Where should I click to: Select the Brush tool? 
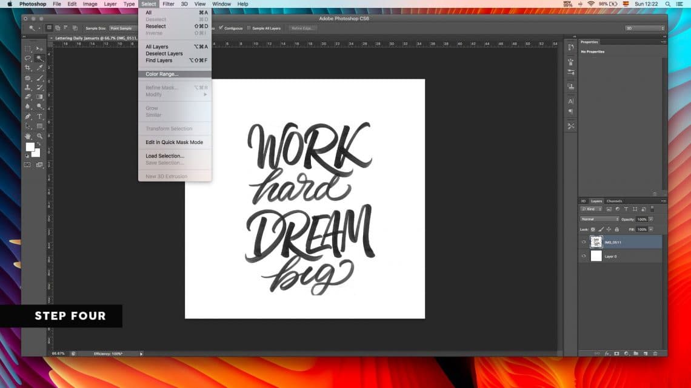click(x=39, y=78)
